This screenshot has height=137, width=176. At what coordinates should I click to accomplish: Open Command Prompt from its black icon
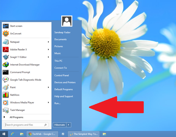coord(6,72)
